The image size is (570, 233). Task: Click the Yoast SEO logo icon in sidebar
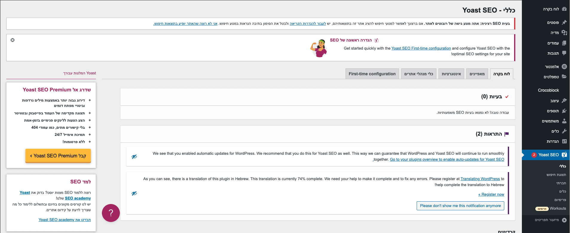pos(564,155)
